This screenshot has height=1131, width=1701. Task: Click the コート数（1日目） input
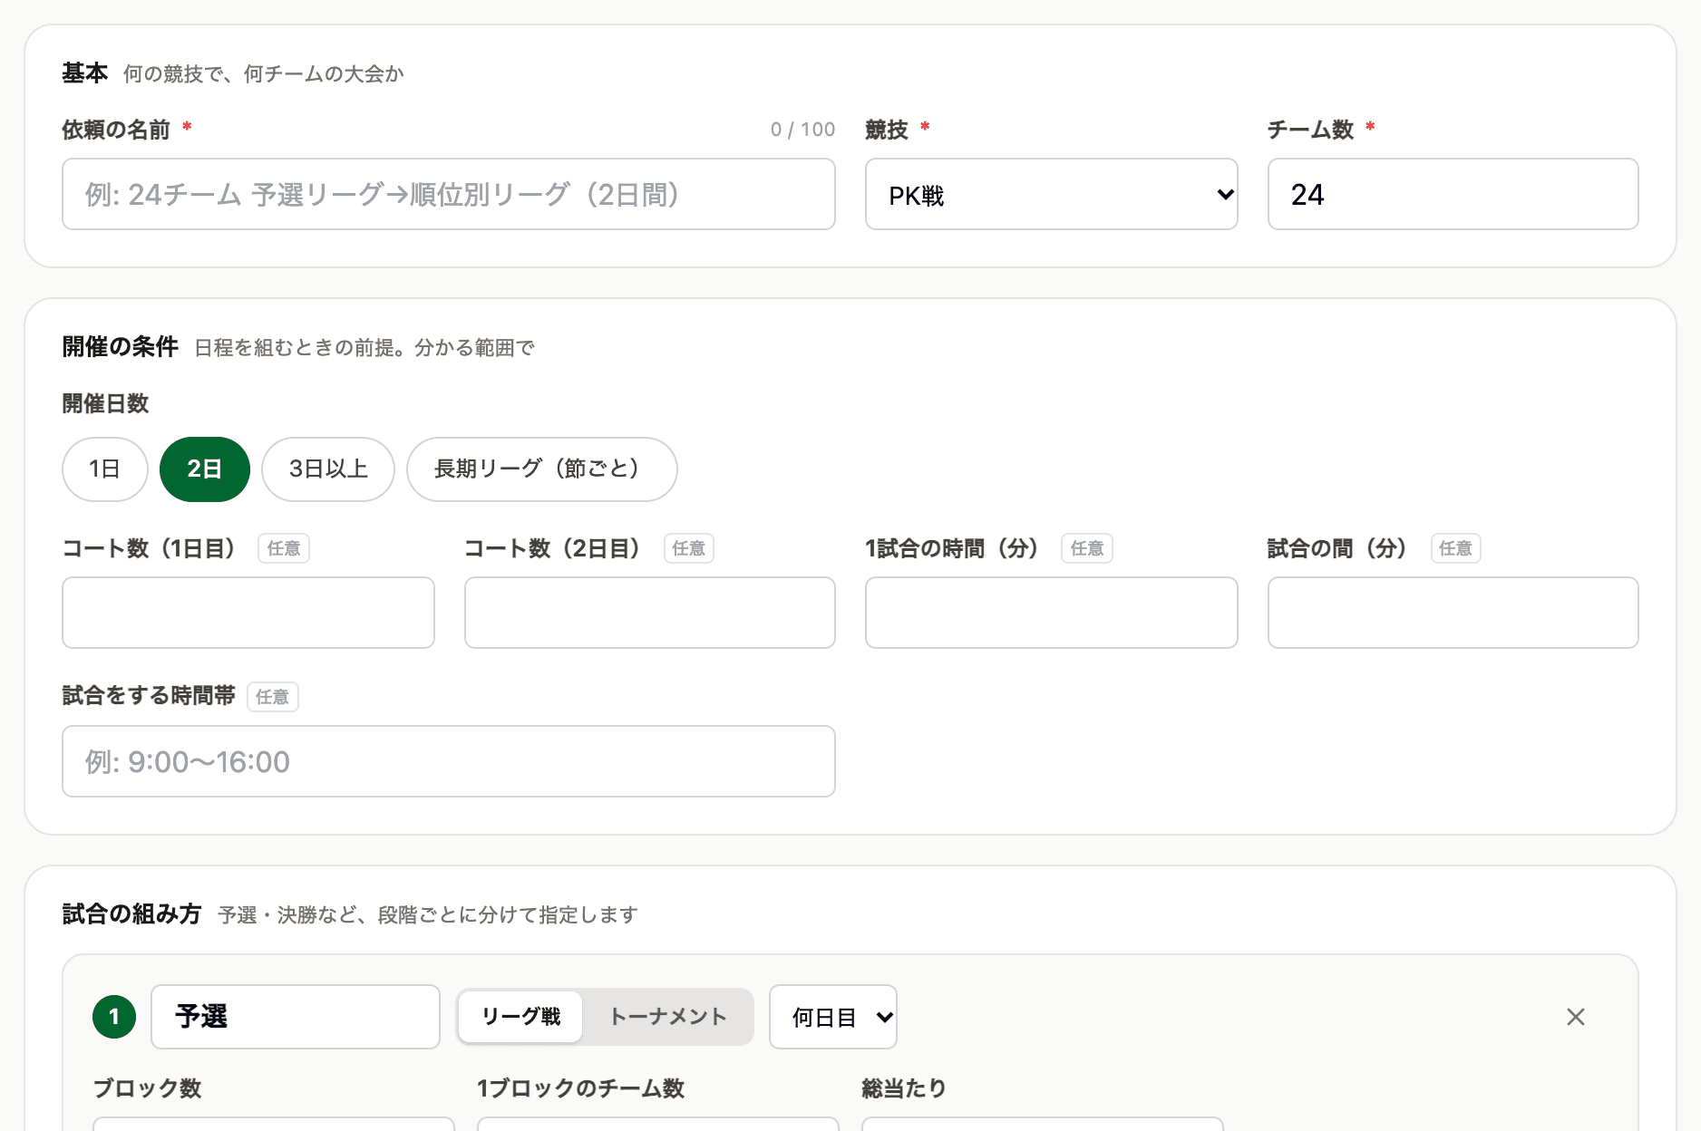(x=248, y=613)
